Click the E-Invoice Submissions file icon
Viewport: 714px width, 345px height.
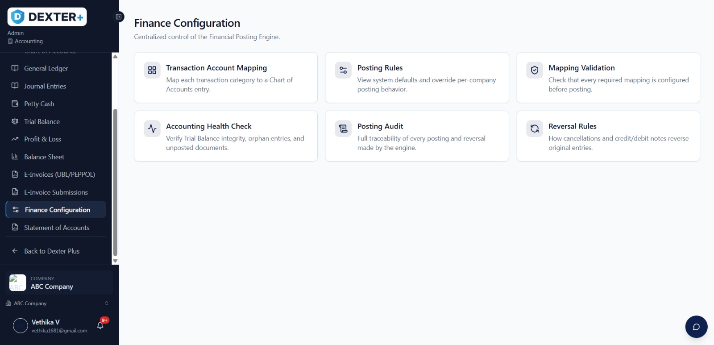[15, 192]
